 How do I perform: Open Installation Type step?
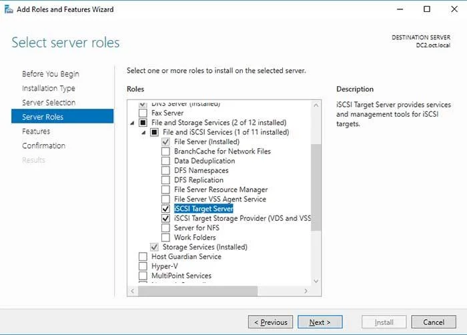coord(49,88)
